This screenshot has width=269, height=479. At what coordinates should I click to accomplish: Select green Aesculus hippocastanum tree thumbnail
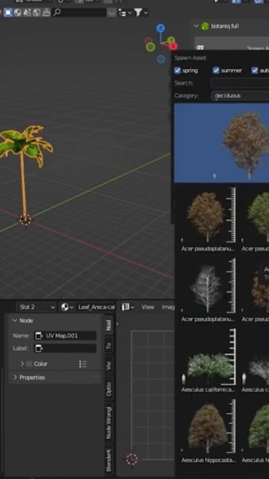point(255,427)
